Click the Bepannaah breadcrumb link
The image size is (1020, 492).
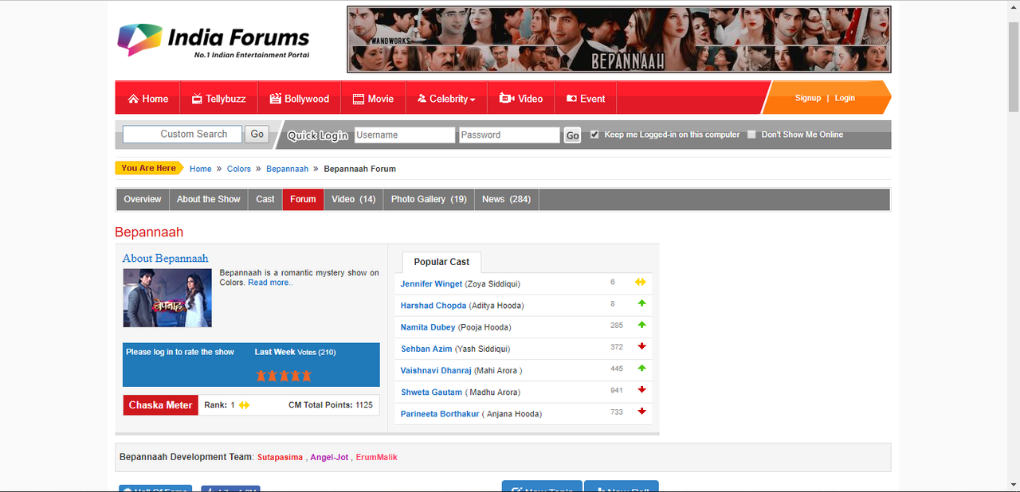pos(287,169)
